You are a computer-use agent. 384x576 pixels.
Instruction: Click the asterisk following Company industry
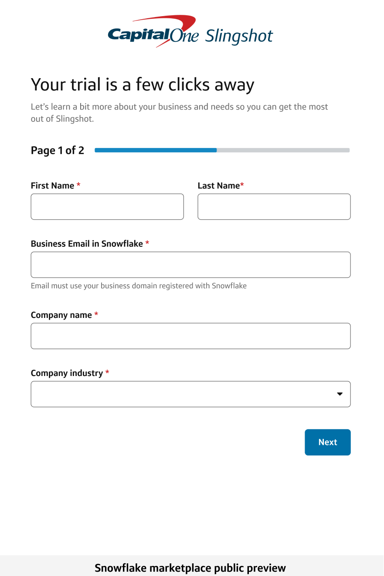pyautogui.click(x=107, y=373)
